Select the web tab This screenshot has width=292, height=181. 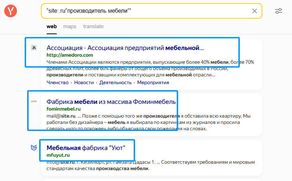[x=51, y=26]
